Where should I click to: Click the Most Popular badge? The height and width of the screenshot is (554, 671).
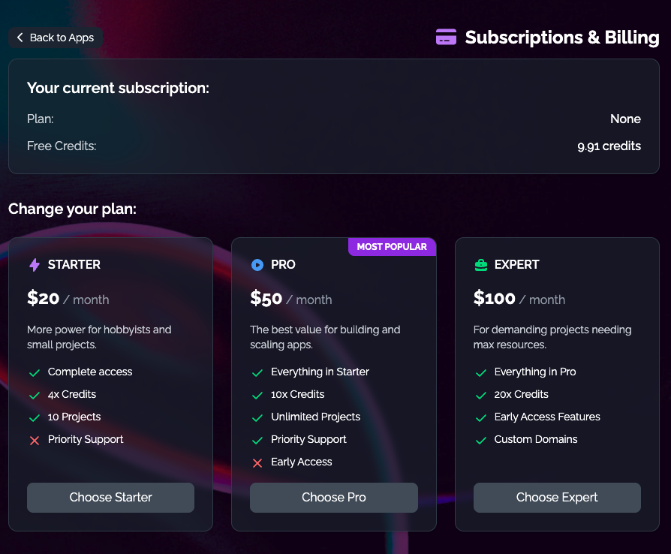(392, 247)
